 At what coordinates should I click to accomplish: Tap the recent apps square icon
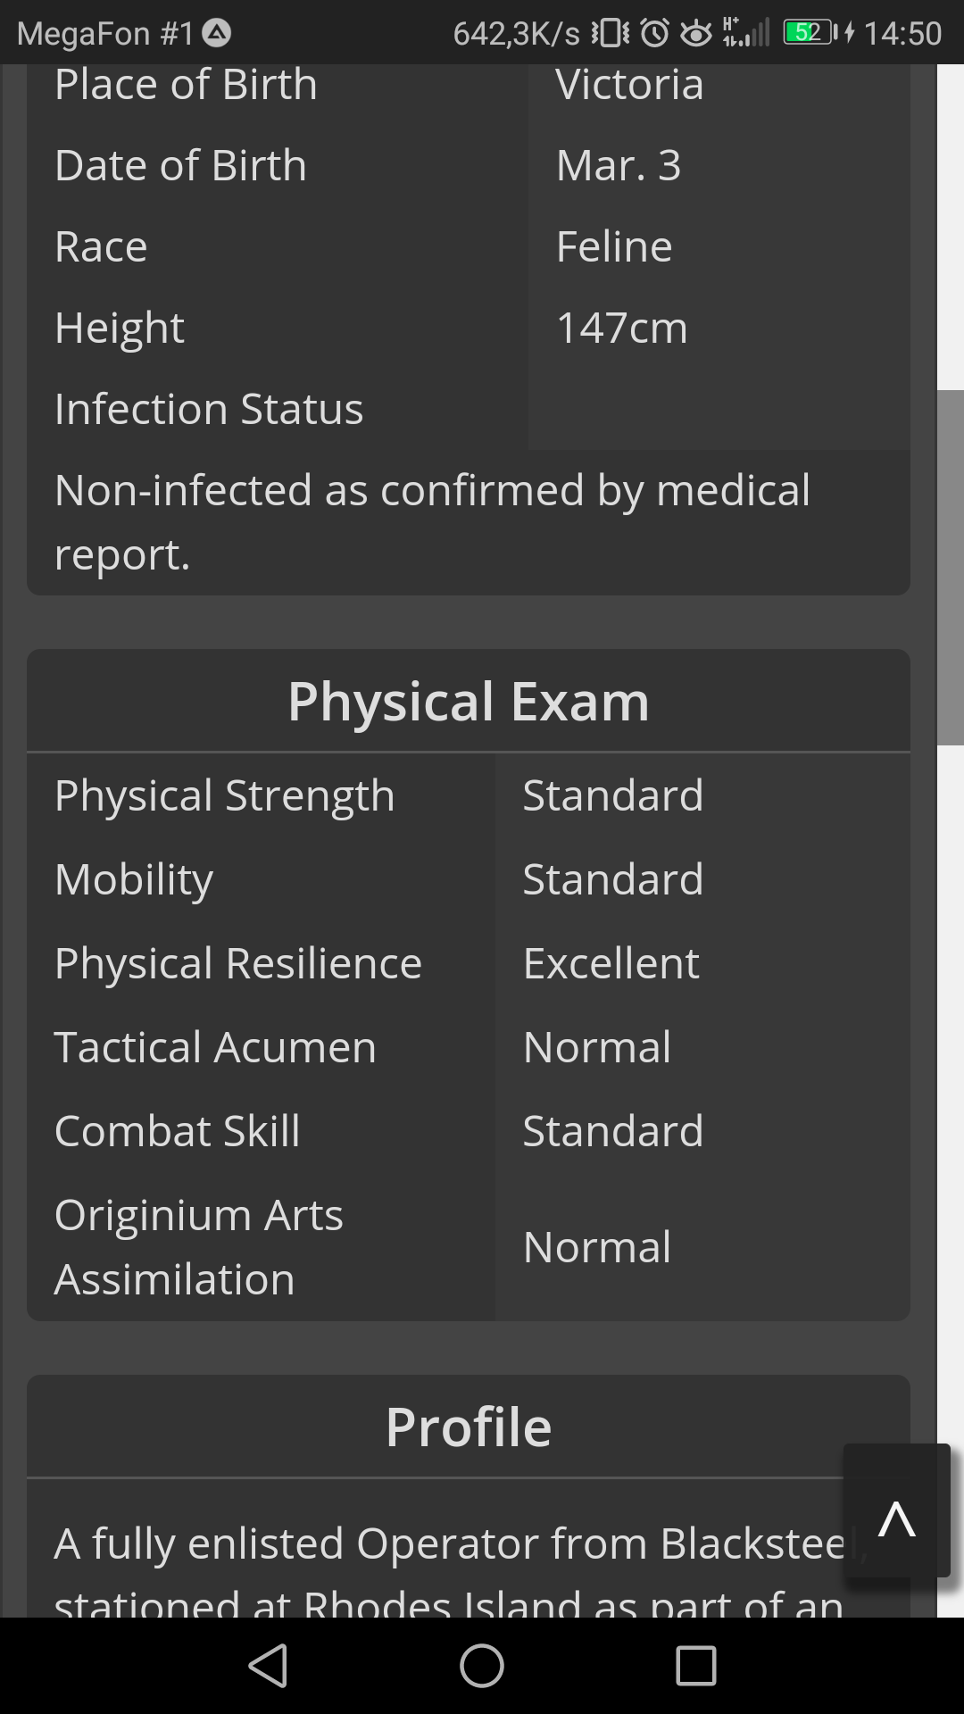(696, 1666)
